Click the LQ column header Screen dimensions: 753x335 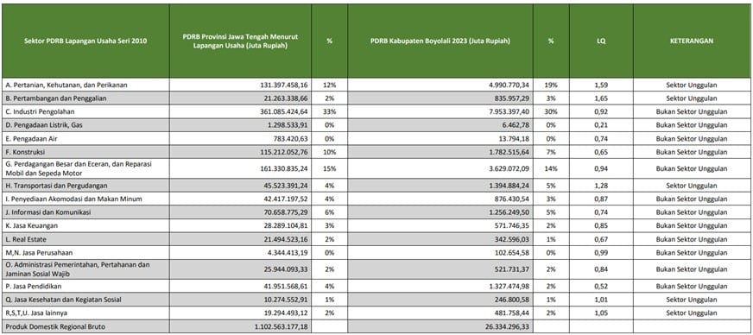click(x=601, y=41)
